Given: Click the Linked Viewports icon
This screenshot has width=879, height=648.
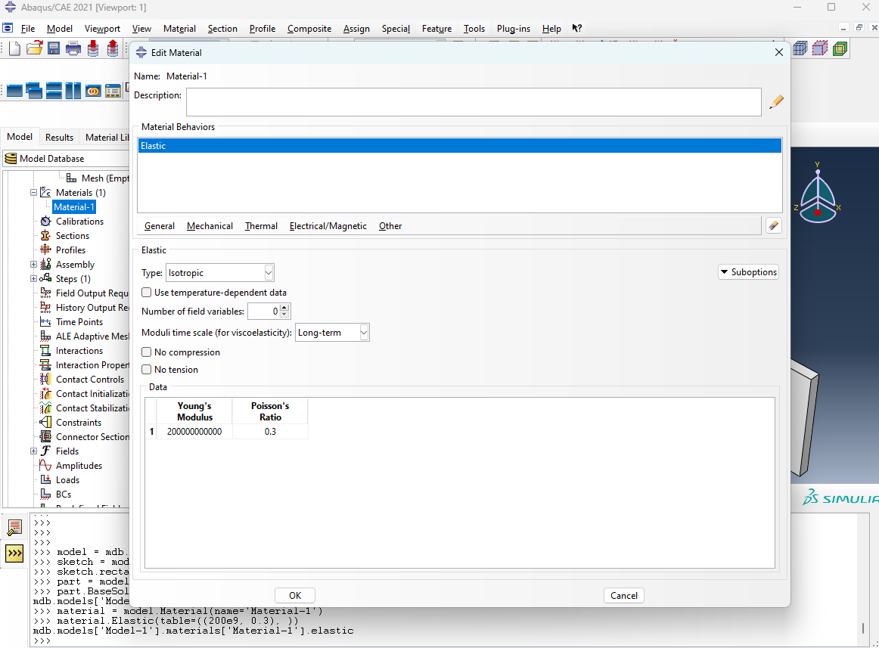Looking at the screenshot, I should (93, 91).
